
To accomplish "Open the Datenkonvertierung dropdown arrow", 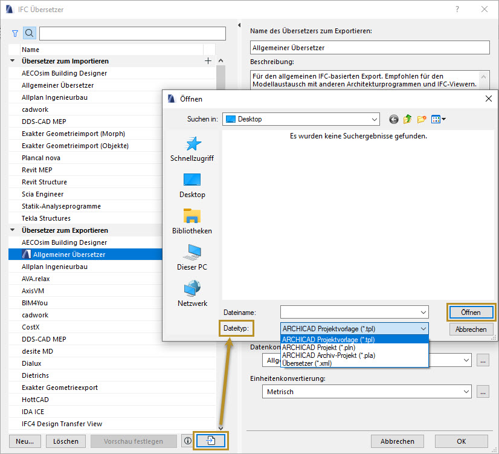I will pyautogui.click(x=466, y=360).
